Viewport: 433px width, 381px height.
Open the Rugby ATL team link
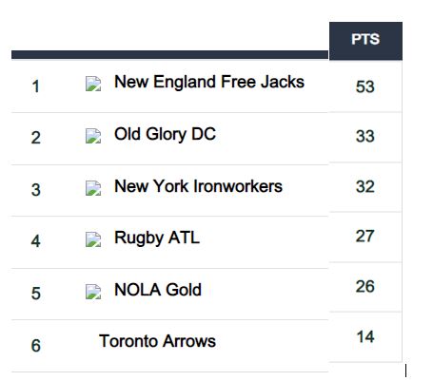point(157,238)
